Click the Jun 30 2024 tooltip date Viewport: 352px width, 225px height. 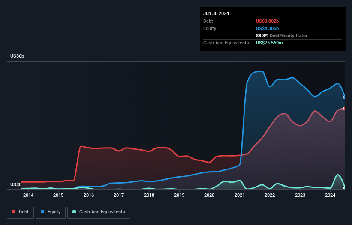[216, 13]
